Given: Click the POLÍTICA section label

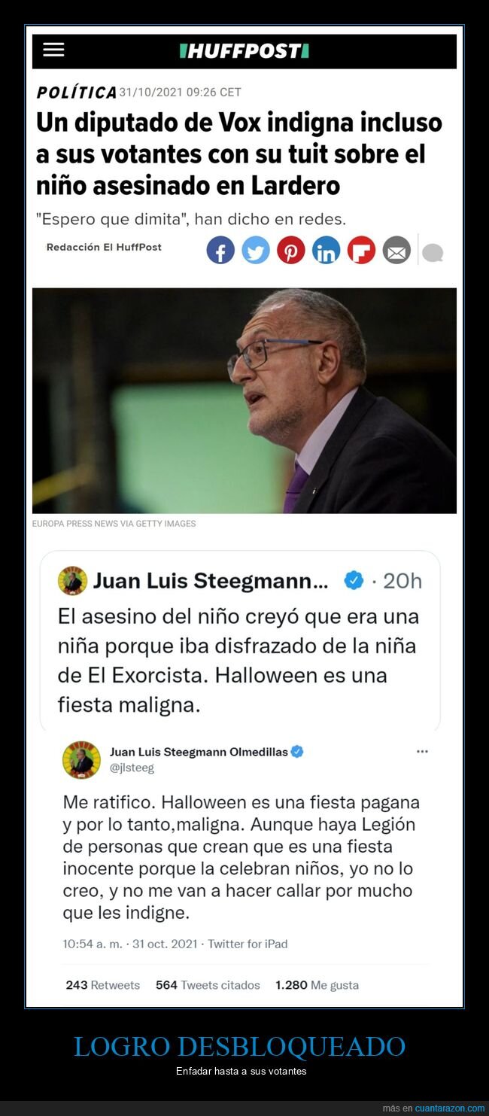Looking at the screenshot, I should 76,93.
